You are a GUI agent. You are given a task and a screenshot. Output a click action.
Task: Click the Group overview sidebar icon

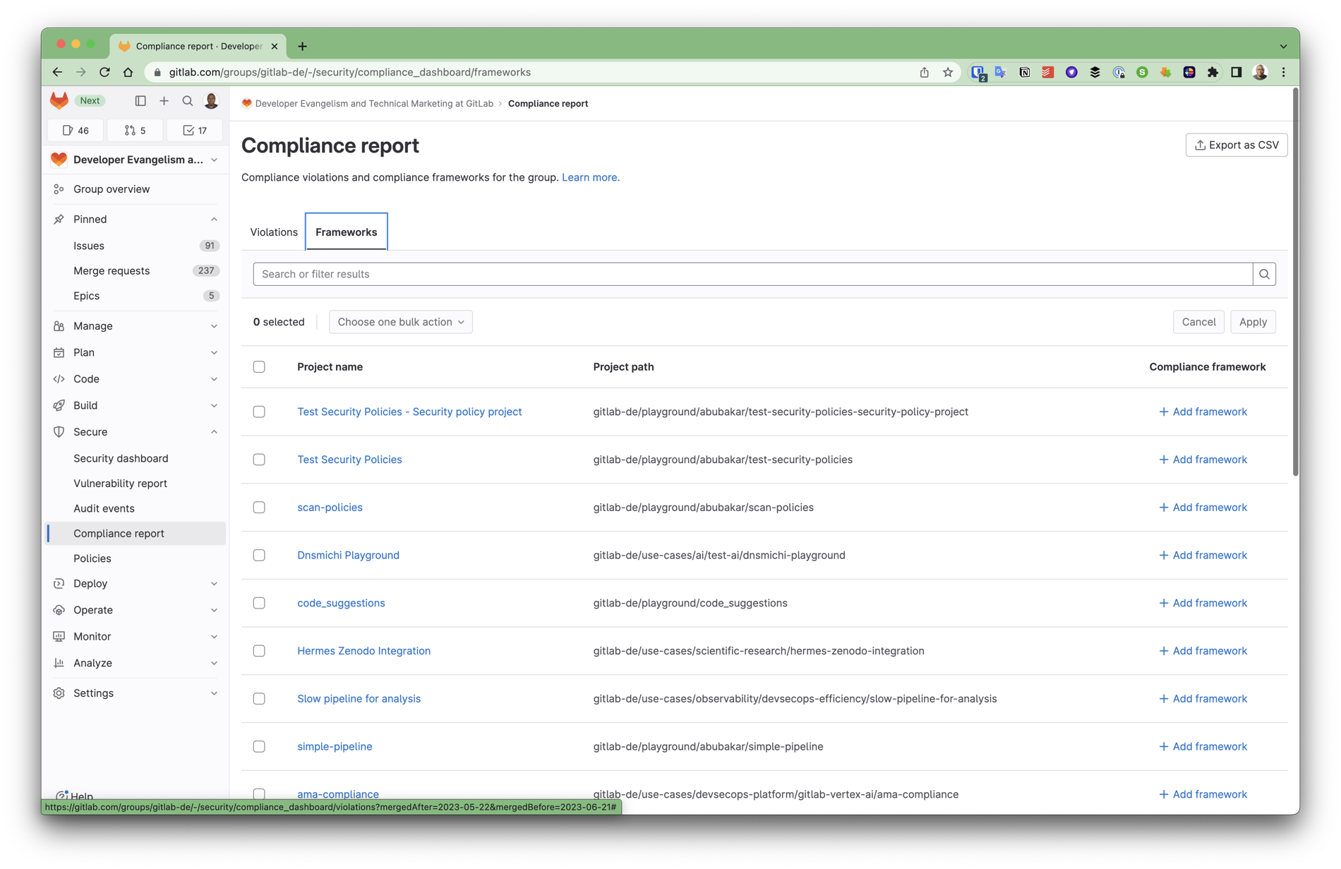tap(59, 189)
